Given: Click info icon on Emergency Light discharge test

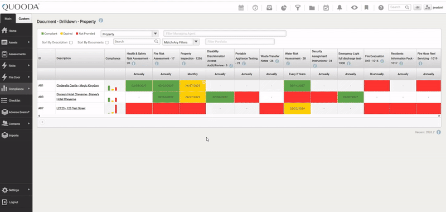Looking at the screenshot, I should click(x=348, y=64).
